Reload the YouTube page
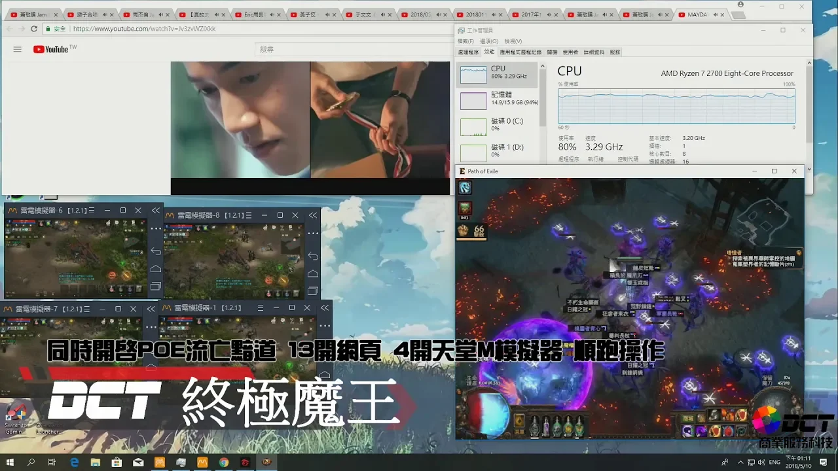The height and width of the screenshot is (471, 838). click(x=35, y=29)
